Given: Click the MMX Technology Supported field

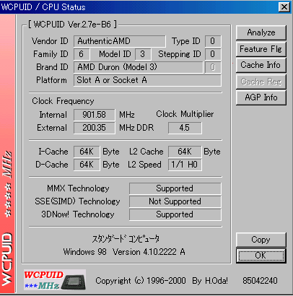Looking at the screenshot, I should [x=175, y=188].
